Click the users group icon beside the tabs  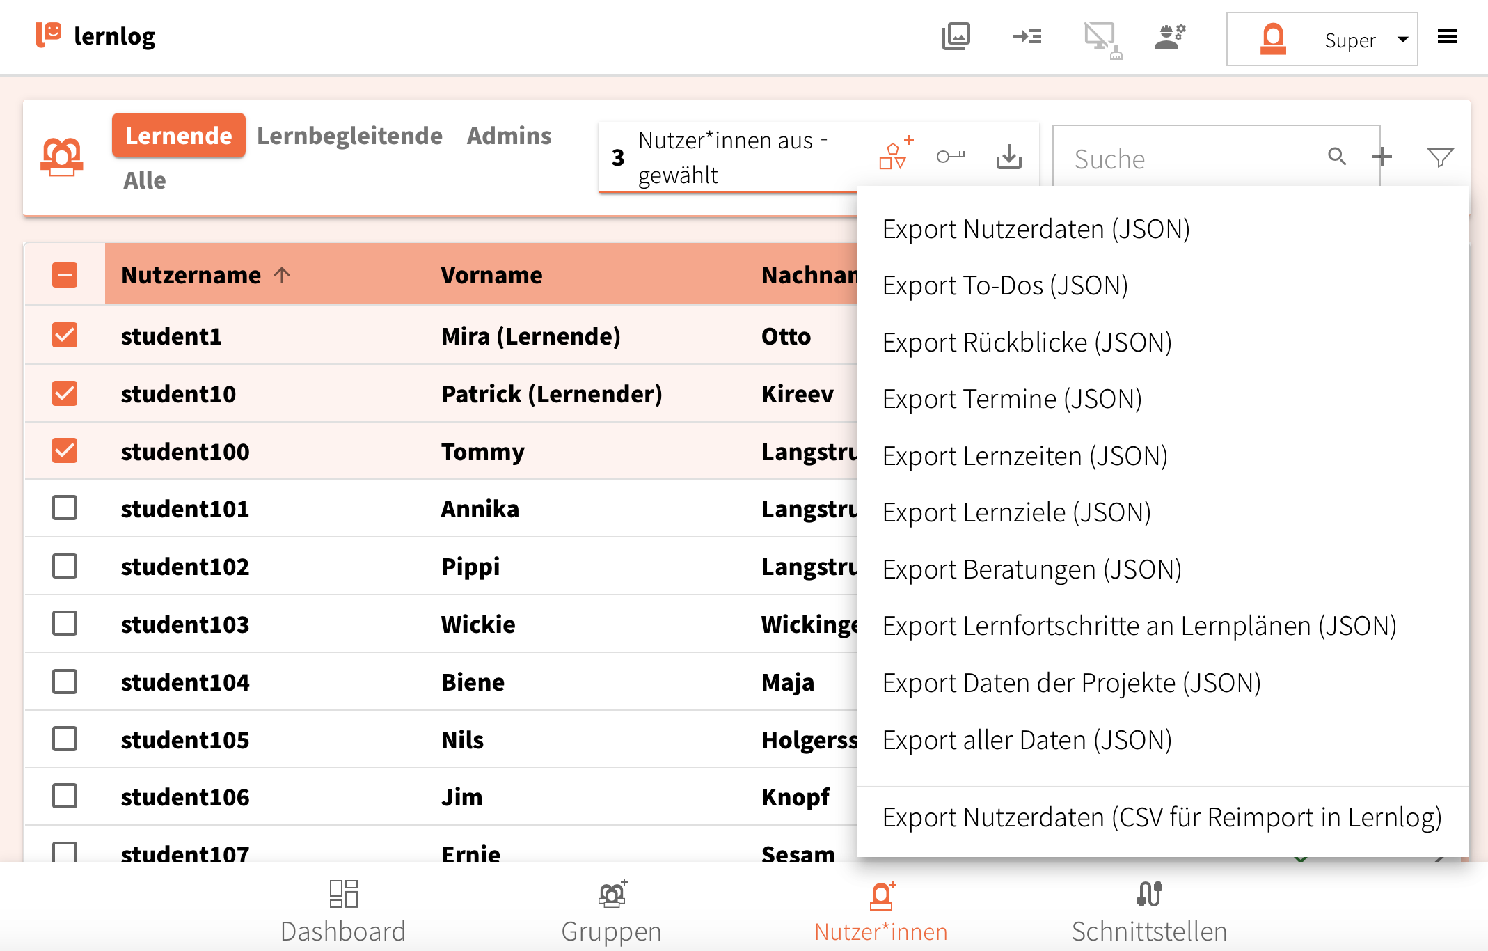click(62, 157)
